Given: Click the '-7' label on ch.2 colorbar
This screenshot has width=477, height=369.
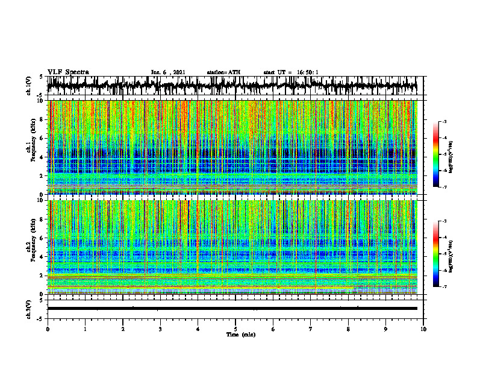Looking at the screenshot, I should pyautogui.click(x=444, y=286).
